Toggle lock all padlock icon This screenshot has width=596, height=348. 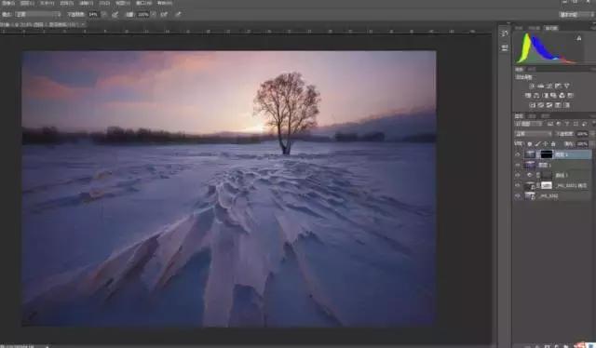click(x=553, y=144)
